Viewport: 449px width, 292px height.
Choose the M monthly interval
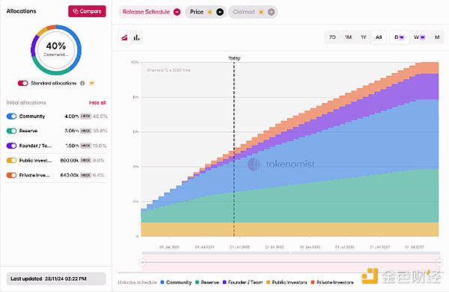[x=437, y=37]
